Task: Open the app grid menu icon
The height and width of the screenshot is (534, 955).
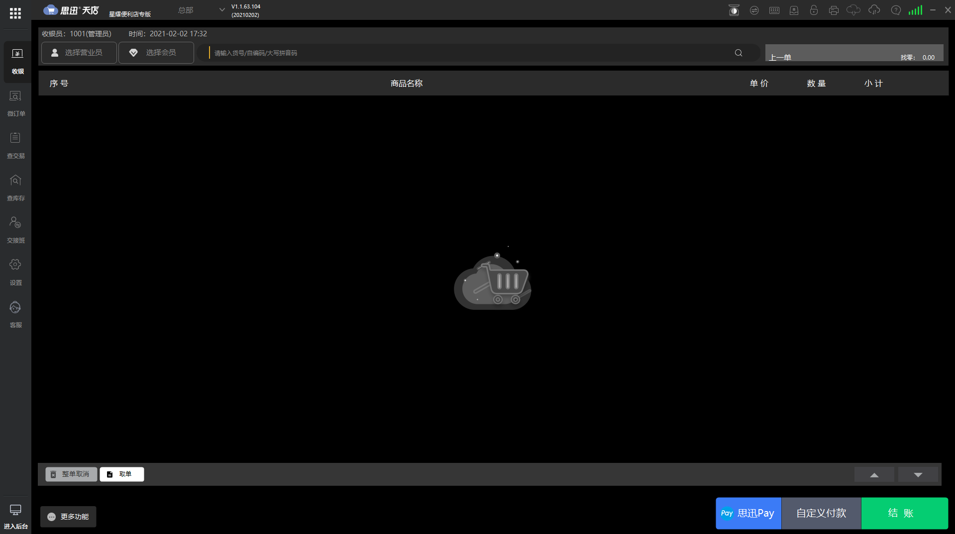Action: point(15,13)
